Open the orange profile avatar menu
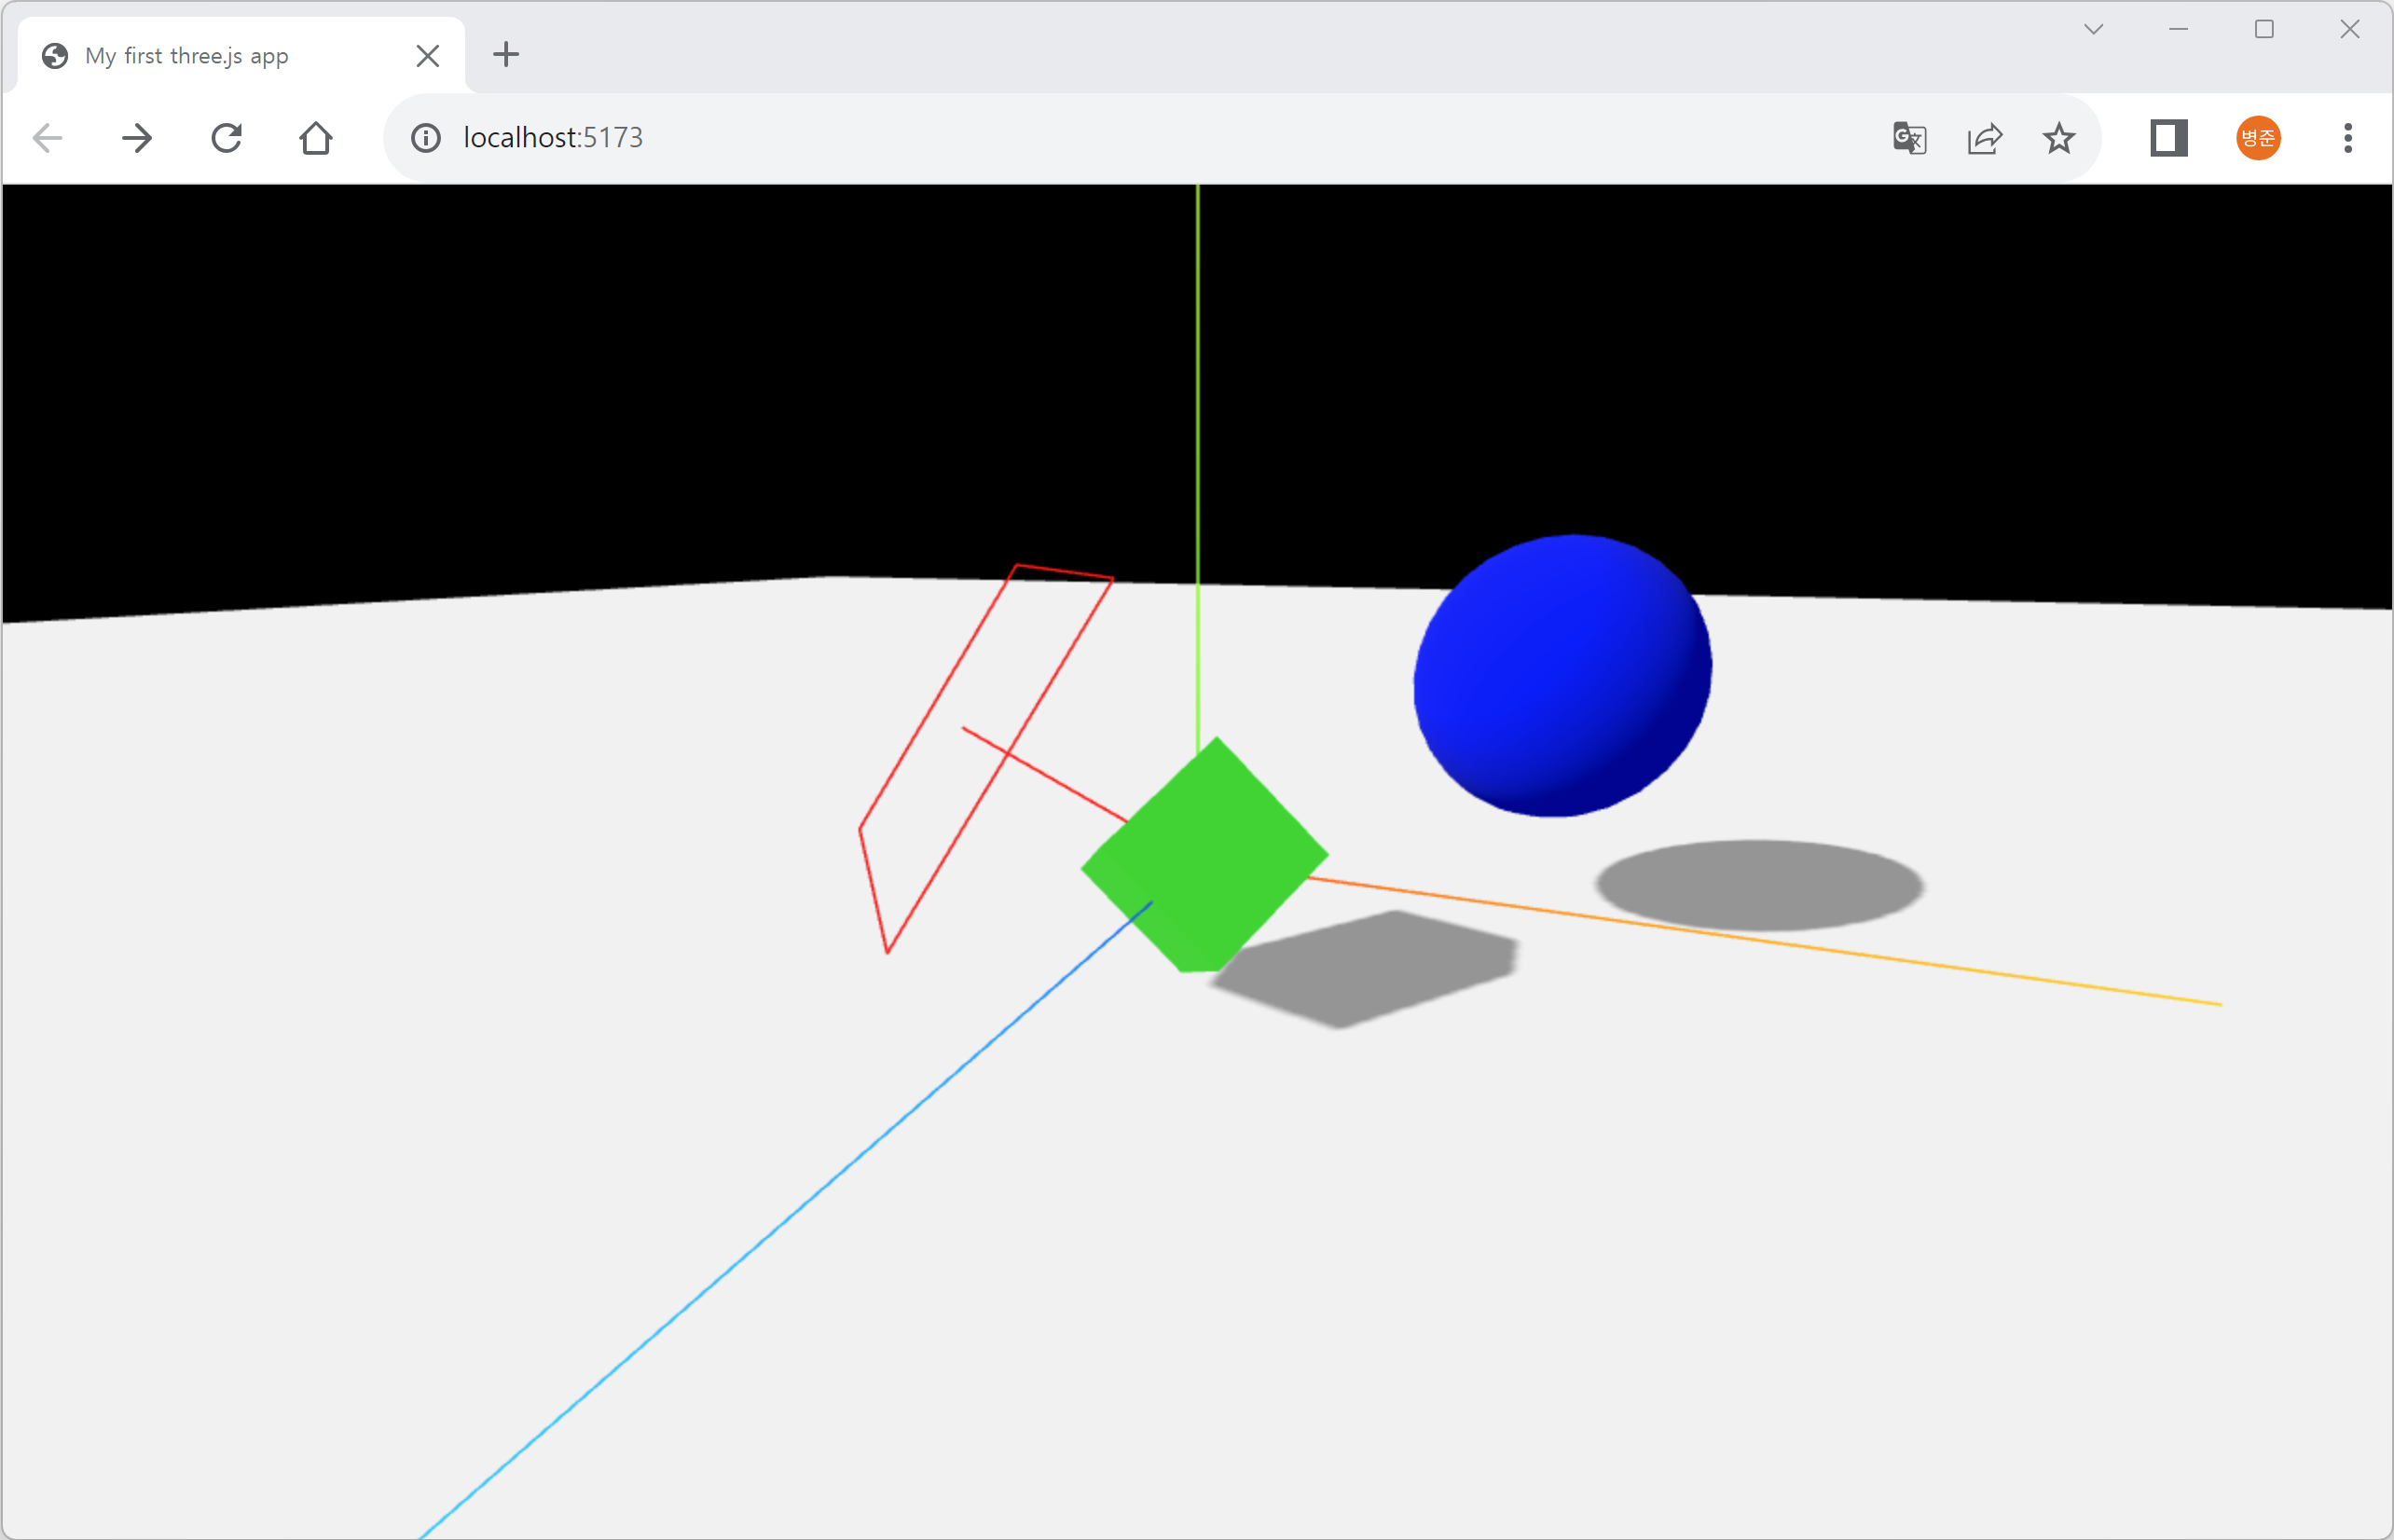 tap(2257, 138)
